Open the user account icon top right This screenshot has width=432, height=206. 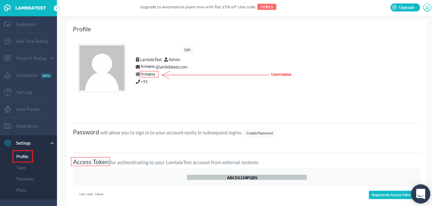[427, 7]
